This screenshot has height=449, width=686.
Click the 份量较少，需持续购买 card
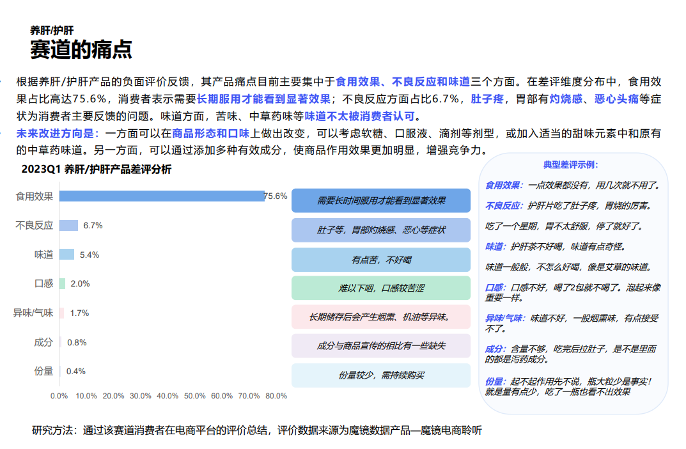point(382,375)
